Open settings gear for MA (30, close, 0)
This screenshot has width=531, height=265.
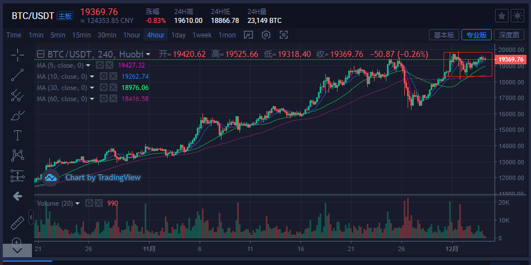point(104,87)
